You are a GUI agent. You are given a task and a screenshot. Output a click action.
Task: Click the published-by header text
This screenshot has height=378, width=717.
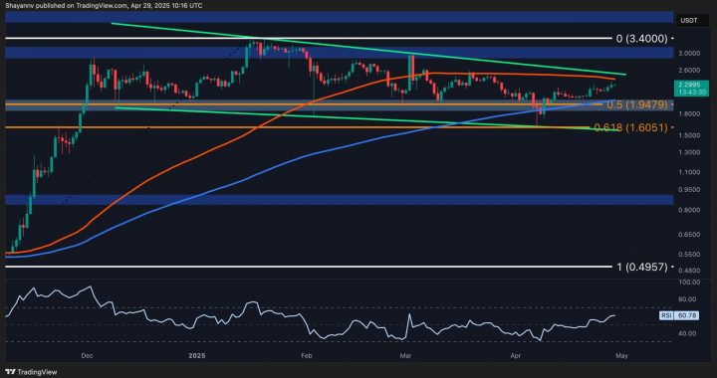coord(105,6)
